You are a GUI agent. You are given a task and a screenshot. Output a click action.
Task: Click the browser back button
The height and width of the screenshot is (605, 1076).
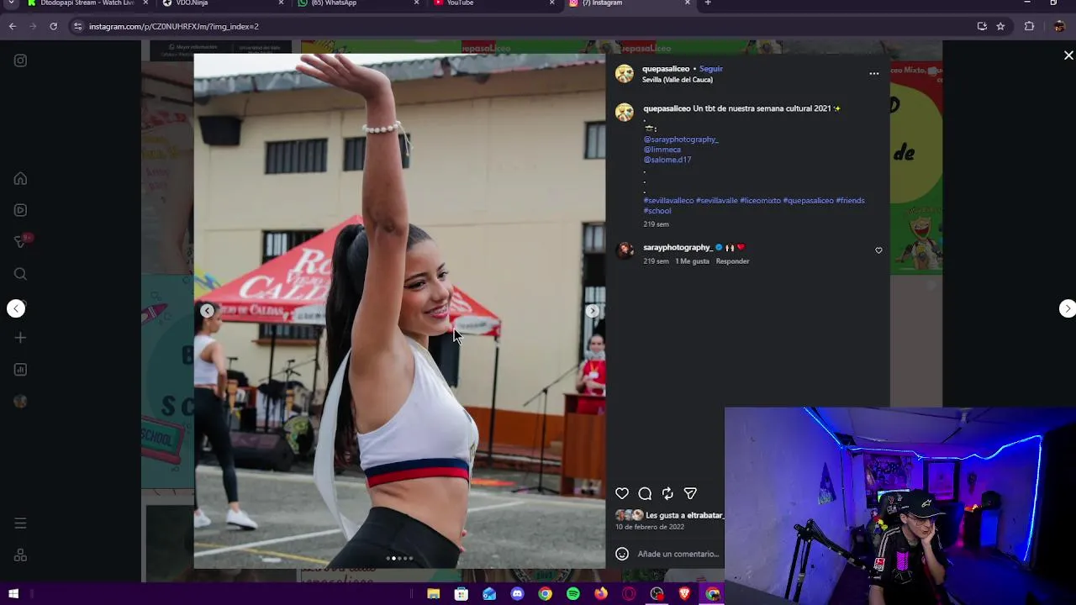click(13, 26)
